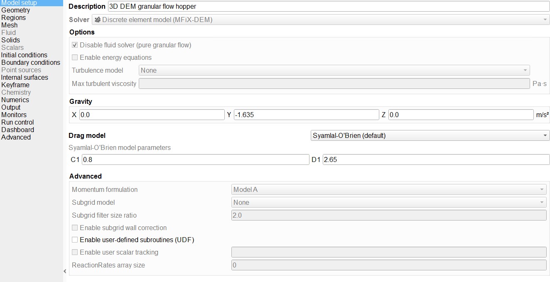The height and width of the screenshot is (282, 550).
Task: Open the Subgrid model dropdown
Action: (x=389, y=202)
